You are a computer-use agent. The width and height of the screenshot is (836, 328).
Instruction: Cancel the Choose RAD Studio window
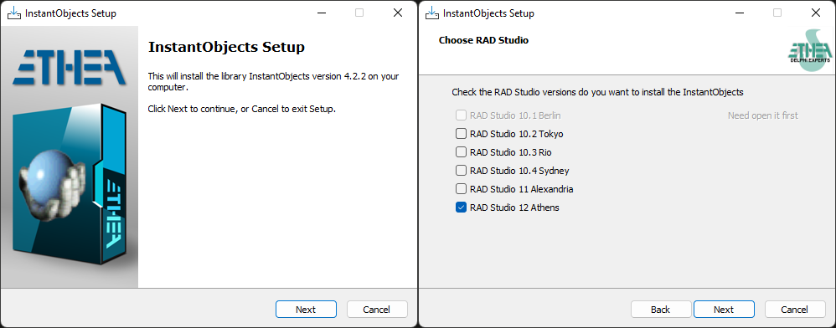(x=794, y=310)
